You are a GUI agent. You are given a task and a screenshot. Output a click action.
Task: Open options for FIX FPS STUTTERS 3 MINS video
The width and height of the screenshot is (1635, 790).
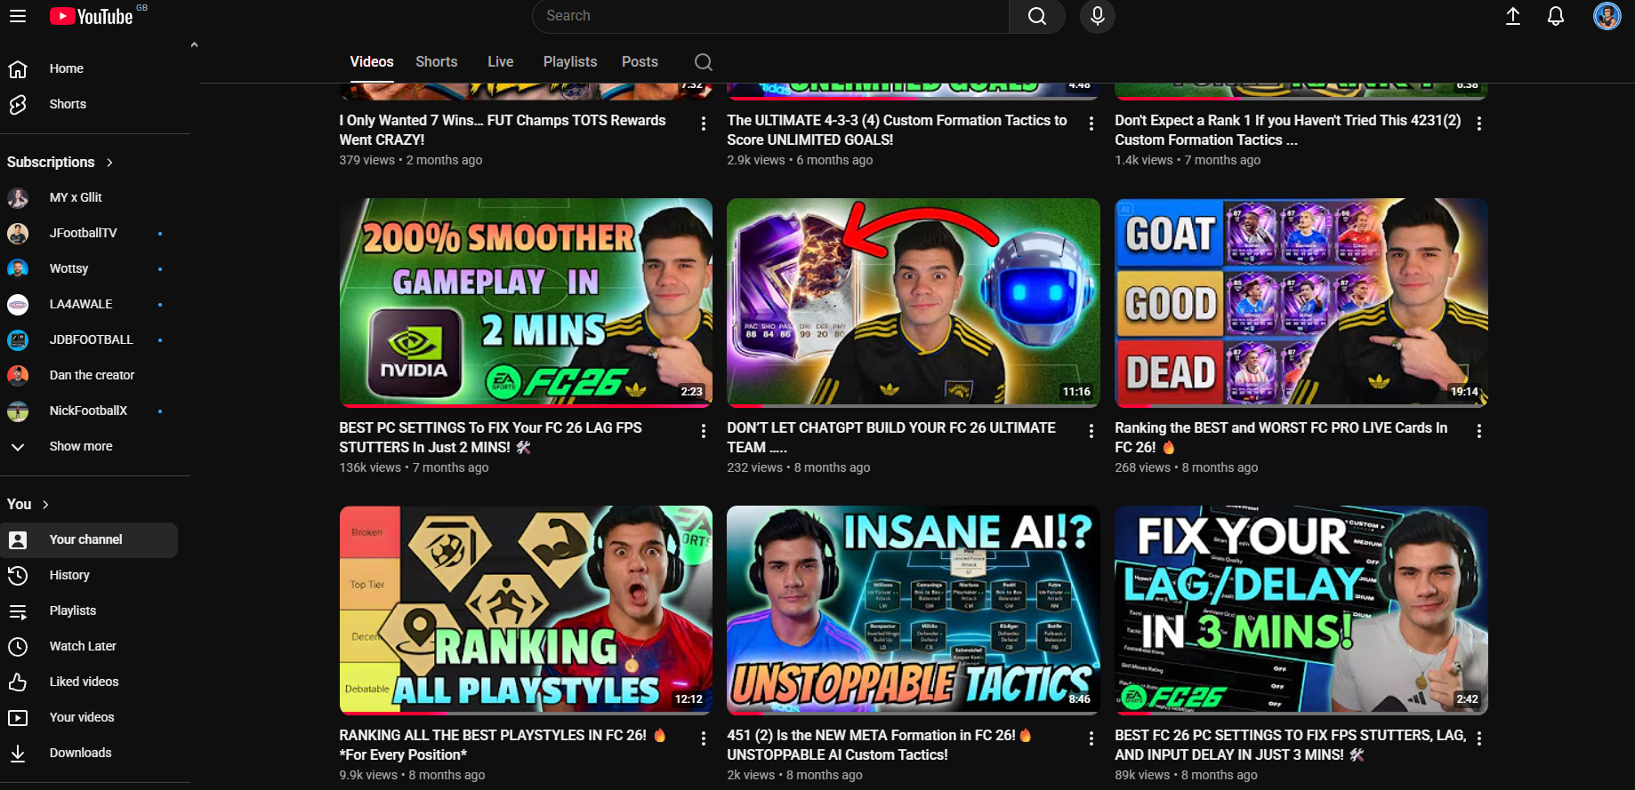click(1479, 738)
